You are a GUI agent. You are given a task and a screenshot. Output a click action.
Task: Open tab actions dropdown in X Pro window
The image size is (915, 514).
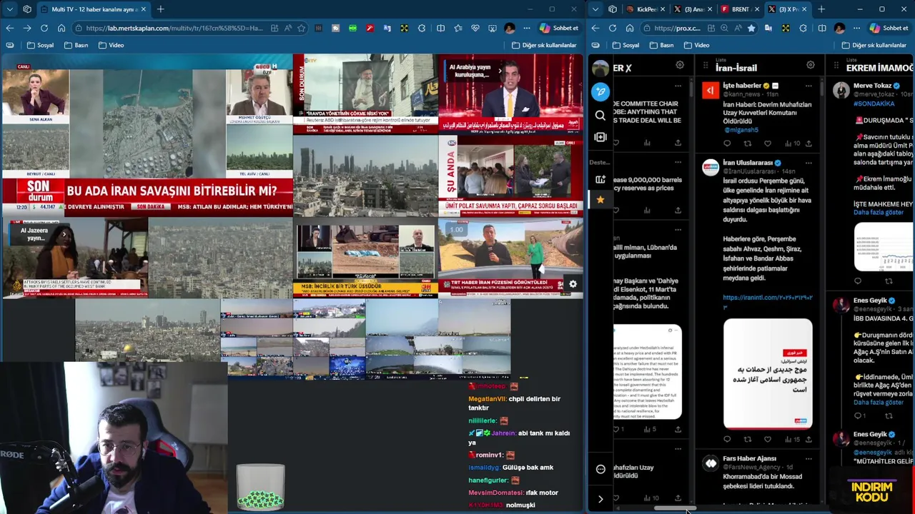click(595, 9)
